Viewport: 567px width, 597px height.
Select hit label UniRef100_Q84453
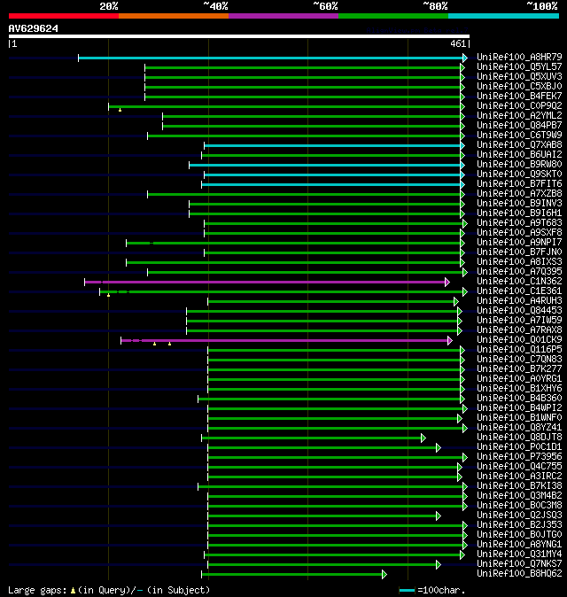point(519,310)
